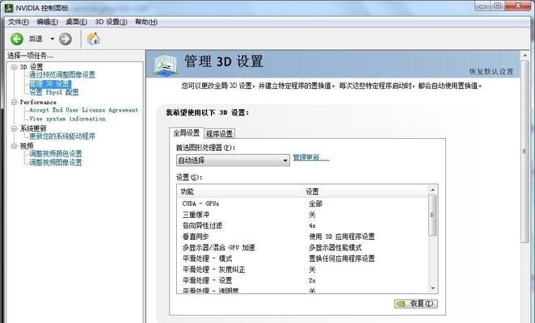Click the grey forward arrow icon
This screenshot has width=535, height=323.
tap(65, 39)
